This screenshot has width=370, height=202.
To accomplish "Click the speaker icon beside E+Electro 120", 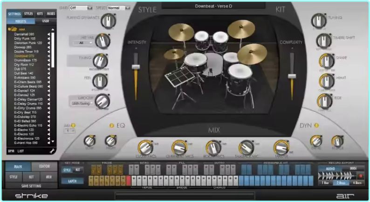I will coord(49,130).
